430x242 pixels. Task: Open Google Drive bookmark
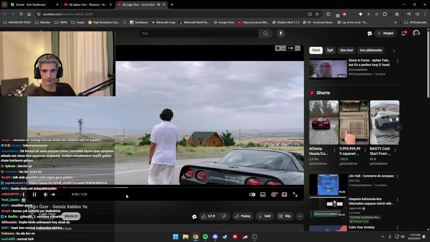pos(223,23)
